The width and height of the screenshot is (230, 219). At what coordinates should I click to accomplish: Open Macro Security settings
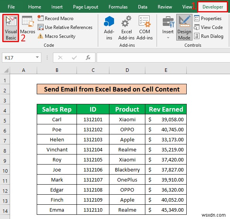pyautogui.click(x=56, y=36)
